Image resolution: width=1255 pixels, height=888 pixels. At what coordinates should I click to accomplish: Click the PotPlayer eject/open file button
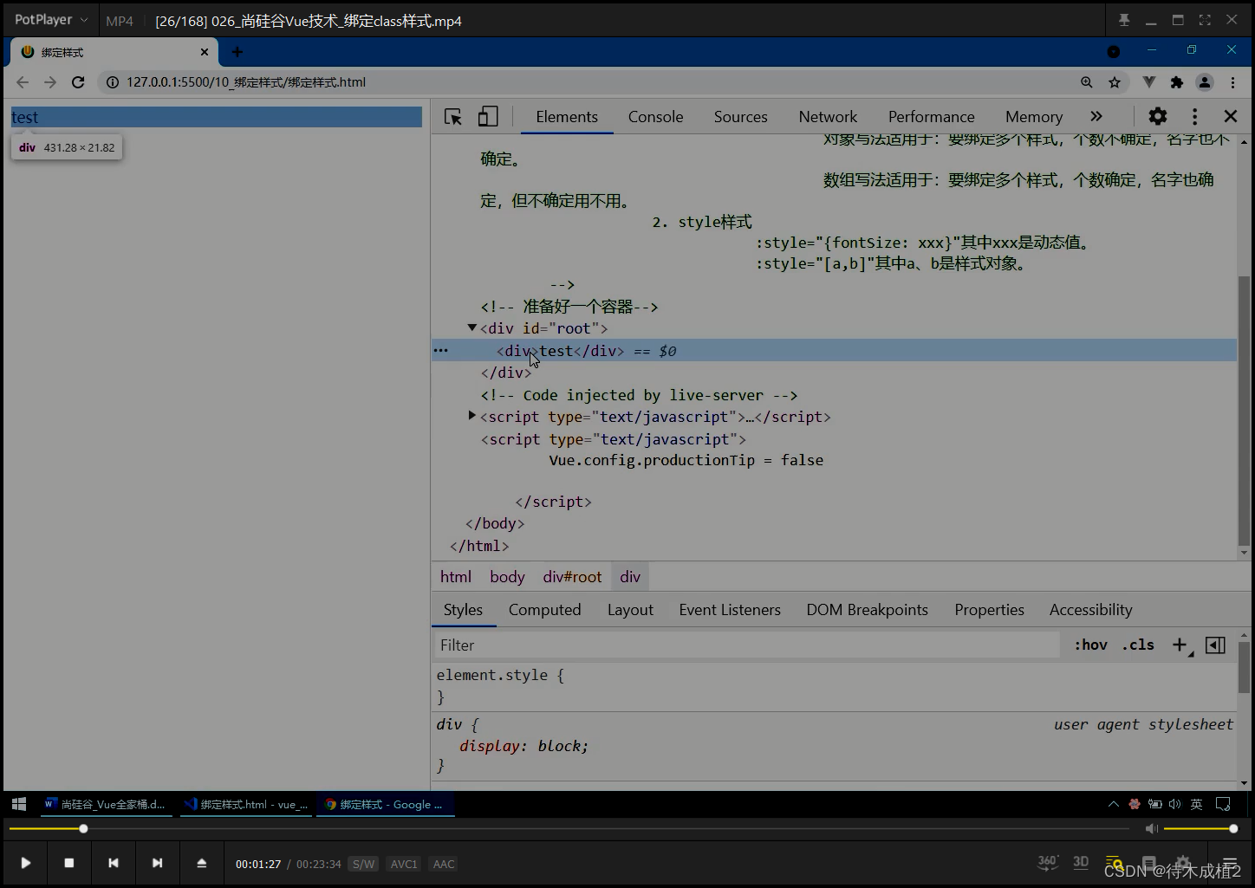(x=201, y=863)
